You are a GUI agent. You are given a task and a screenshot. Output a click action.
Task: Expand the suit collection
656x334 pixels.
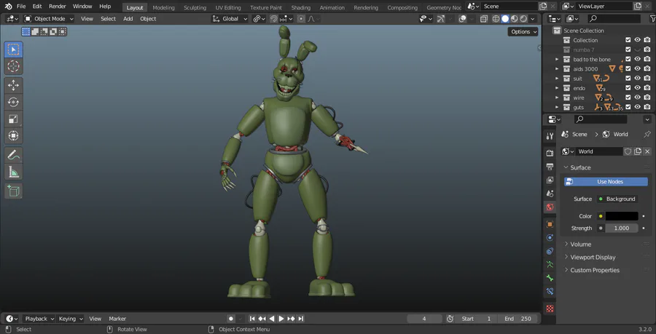click(x=557, y=79)
